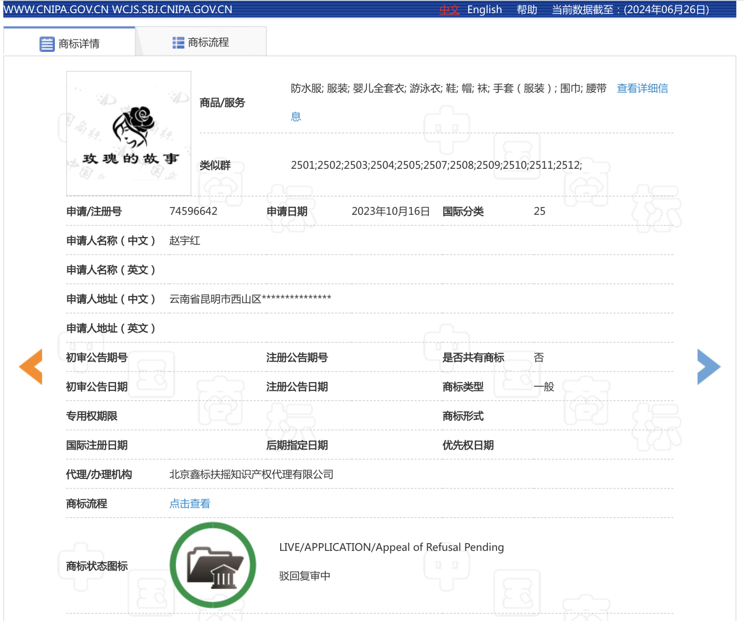Click the applicant name 赵宇红
Viewport: 744px width, 621px height.
(x=184, y=241)
